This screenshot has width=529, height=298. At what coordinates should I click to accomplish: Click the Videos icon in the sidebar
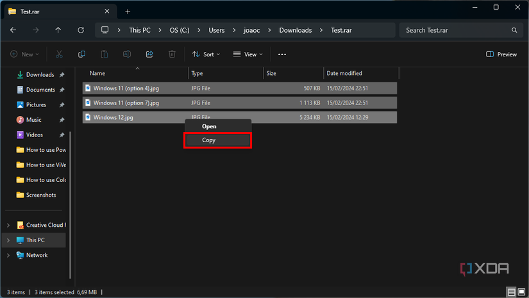pyautogui.click(x=21, y=135)
